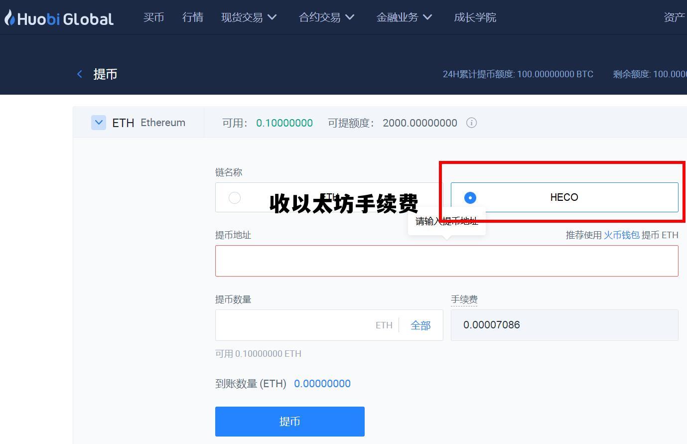Click the info icon next to 可提额度

point(471,123)
